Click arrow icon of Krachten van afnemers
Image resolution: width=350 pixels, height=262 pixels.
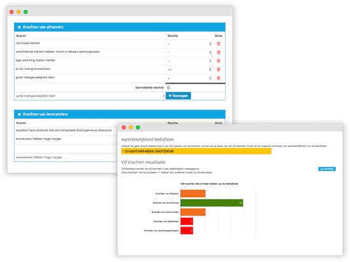coord(19,27)
